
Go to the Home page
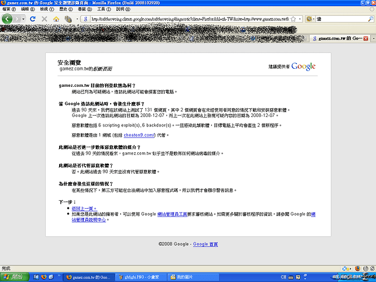tap(56, 19)
